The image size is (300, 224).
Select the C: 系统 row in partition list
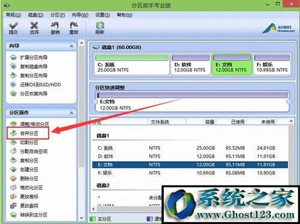[x=190, y=148]
